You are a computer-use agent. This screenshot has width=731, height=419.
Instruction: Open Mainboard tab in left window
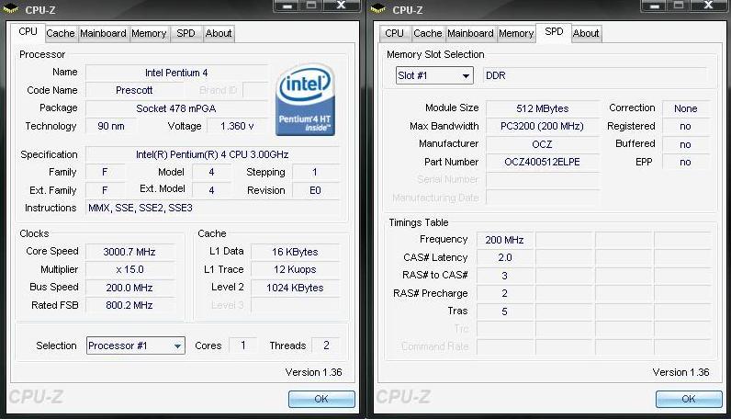click(103, 34)
